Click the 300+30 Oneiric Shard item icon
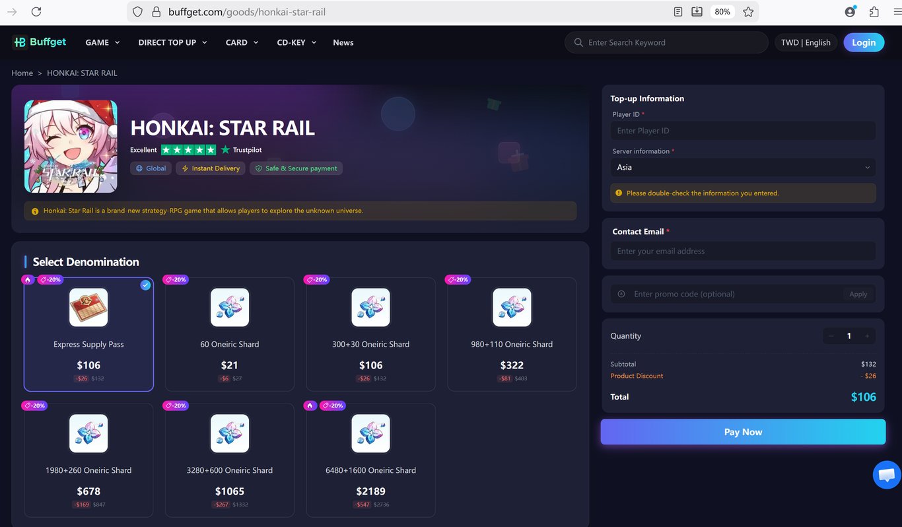 (x=371, y=307)
